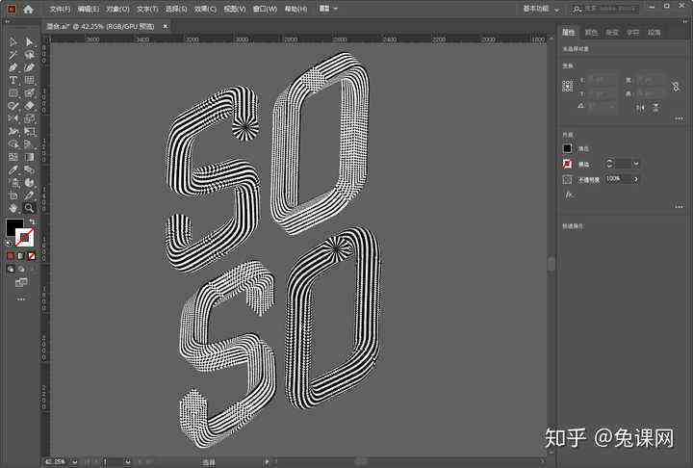Click the black fill swatch in Properties panel
Image resolution: width=693 pixels, height=468 pixels.
(x=568, y=148)
